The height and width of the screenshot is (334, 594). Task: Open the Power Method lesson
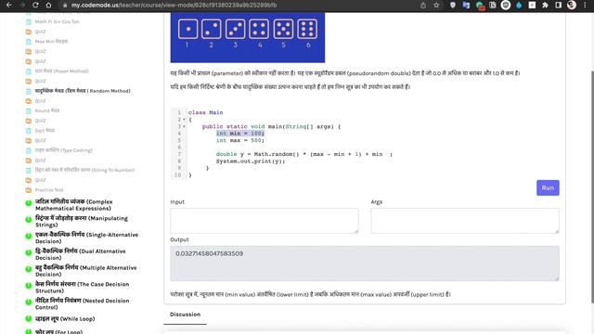pos(62,71)
